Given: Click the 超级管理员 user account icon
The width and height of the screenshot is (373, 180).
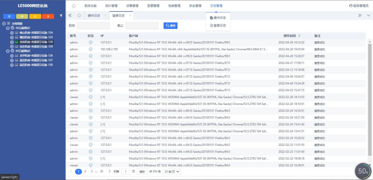Looking at the screenshot, I should click(351, 6).
